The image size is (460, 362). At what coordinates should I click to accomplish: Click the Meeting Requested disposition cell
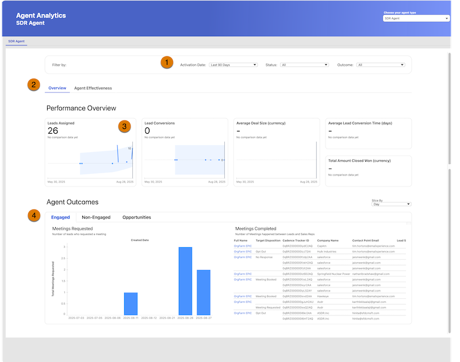(x=268, y=307)
